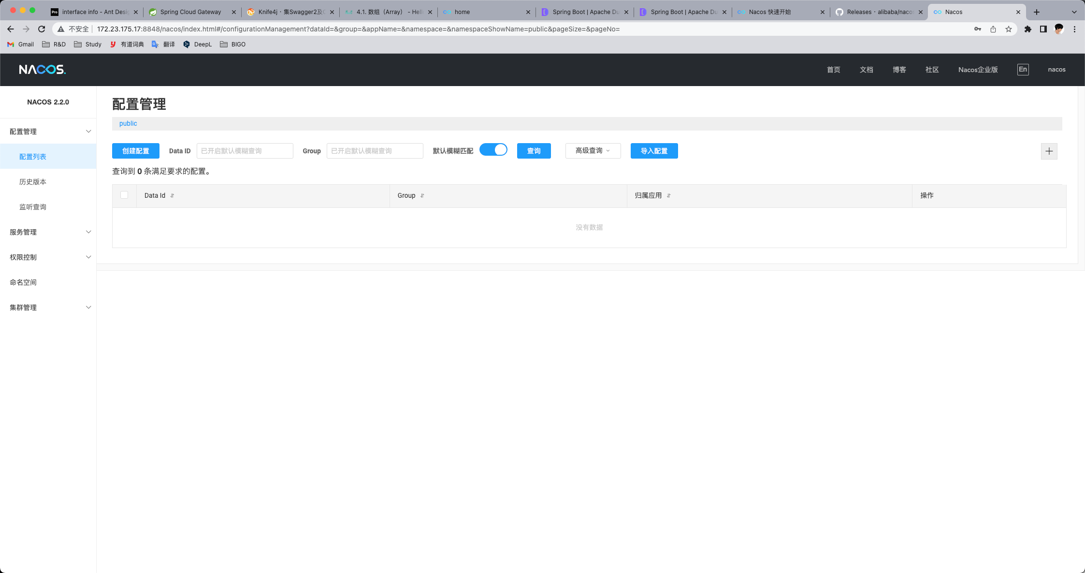Expand the 权限控制 sidebar section
Image resolution: width=1085 pixels, height=573 pixels.
(48, 257)
